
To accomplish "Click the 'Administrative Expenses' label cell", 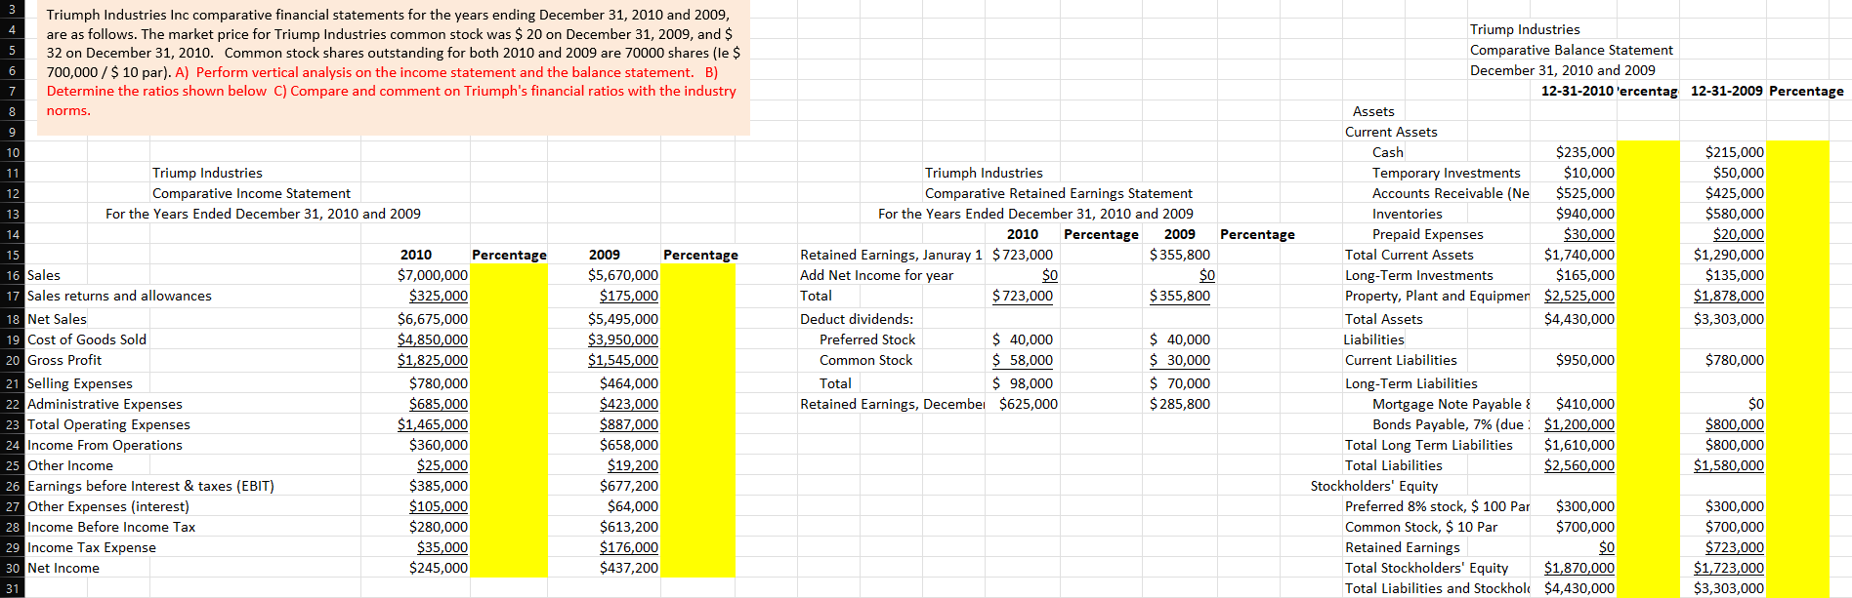I will click(105, 404).
